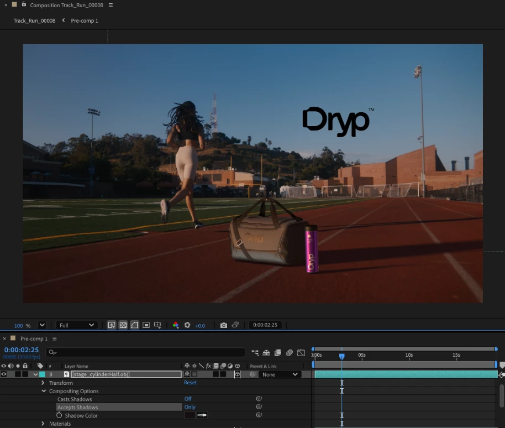Image resolution: width=505 pixels, height=428 pixels.
Task: Click the 0:00:02:25 preview time in viewer
Action: pos(265,325)
